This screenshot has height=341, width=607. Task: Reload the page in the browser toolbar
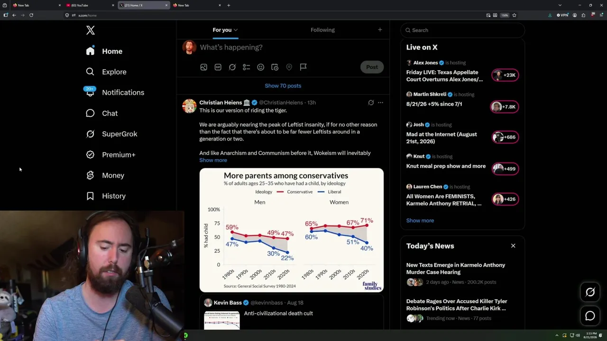point(31,15)
